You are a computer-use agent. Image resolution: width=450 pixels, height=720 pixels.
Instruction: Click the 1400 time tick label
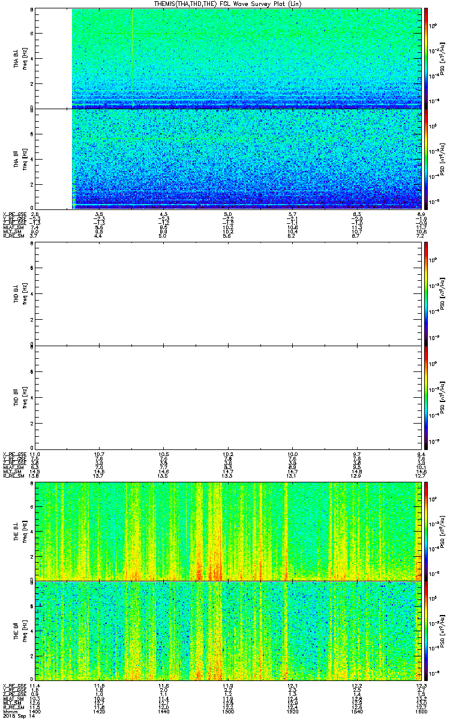point(35,711)
